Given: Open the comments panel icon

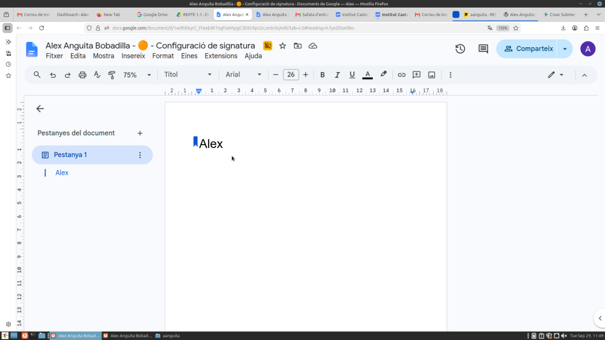Looking at the screenshot, I should 483,49.
